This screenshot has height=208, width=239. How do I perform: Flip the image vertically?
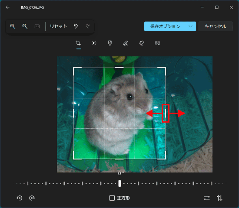219,198
